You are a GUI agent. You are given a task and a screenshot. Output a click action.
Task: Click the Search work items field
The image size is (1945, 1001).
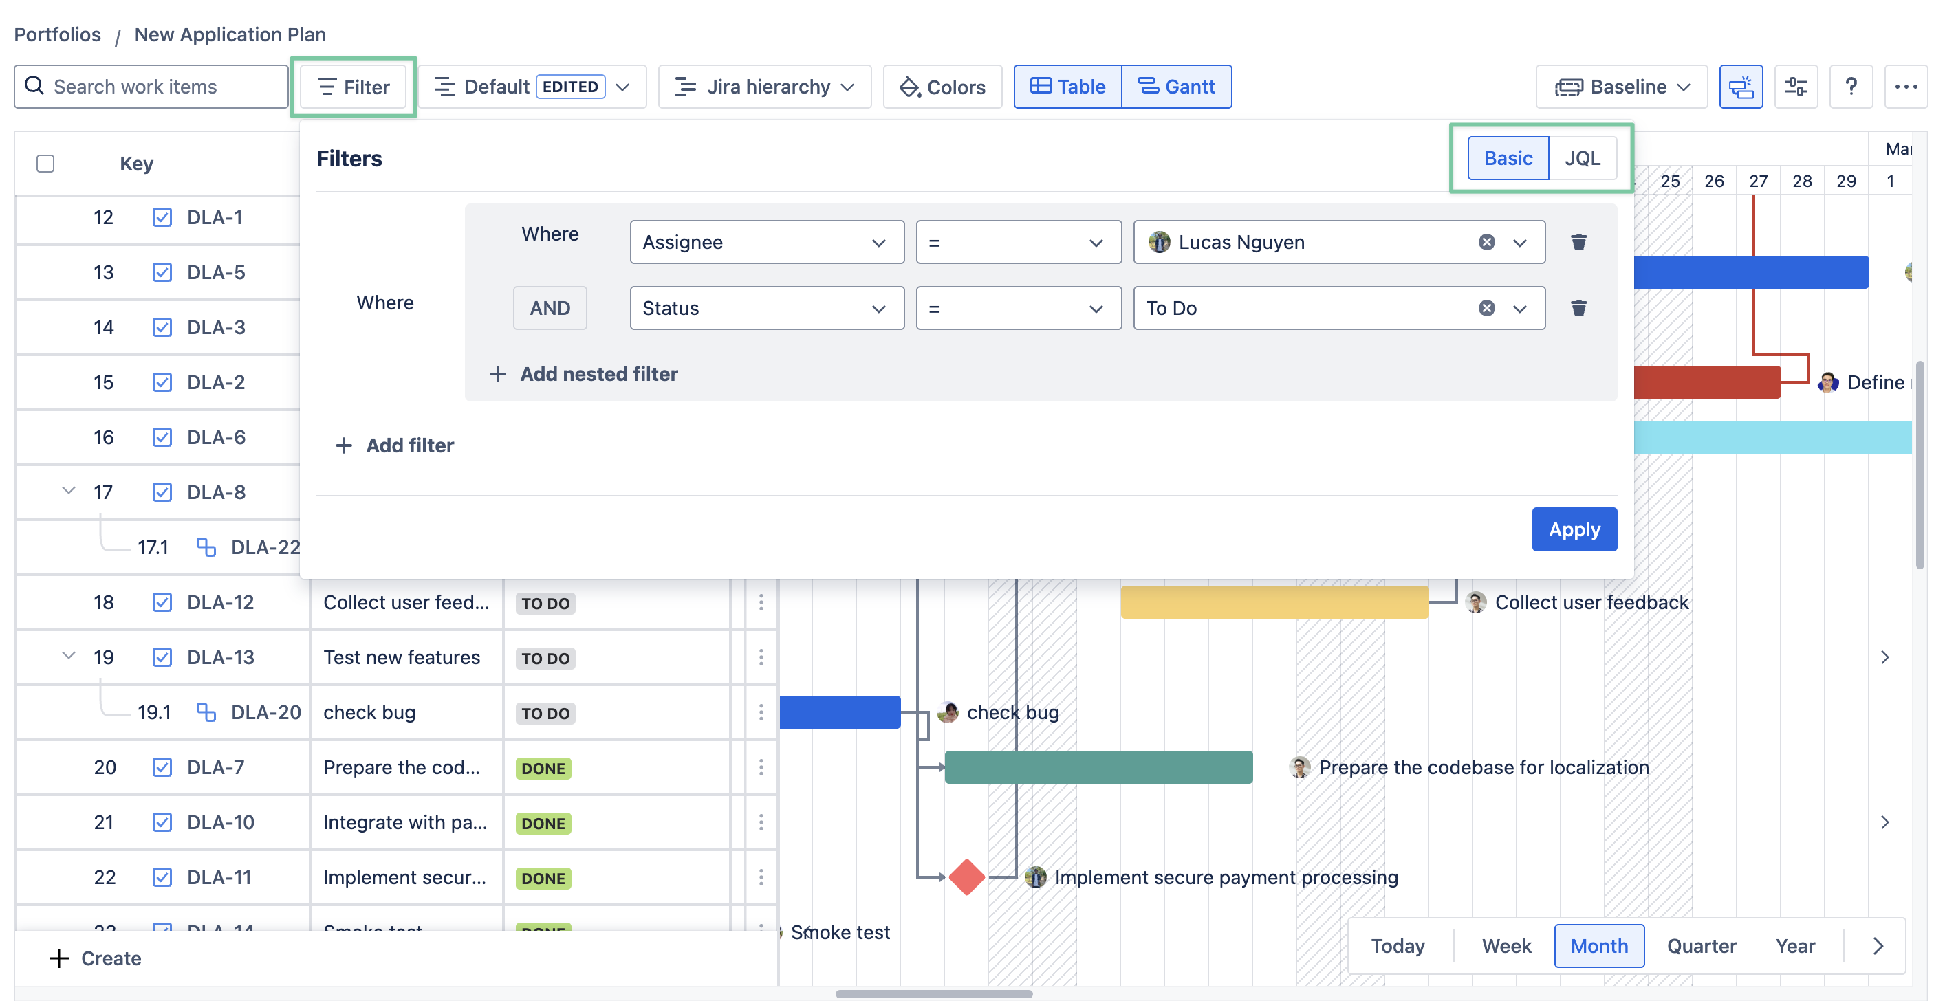pyautogui.click(x=151, y=87)
